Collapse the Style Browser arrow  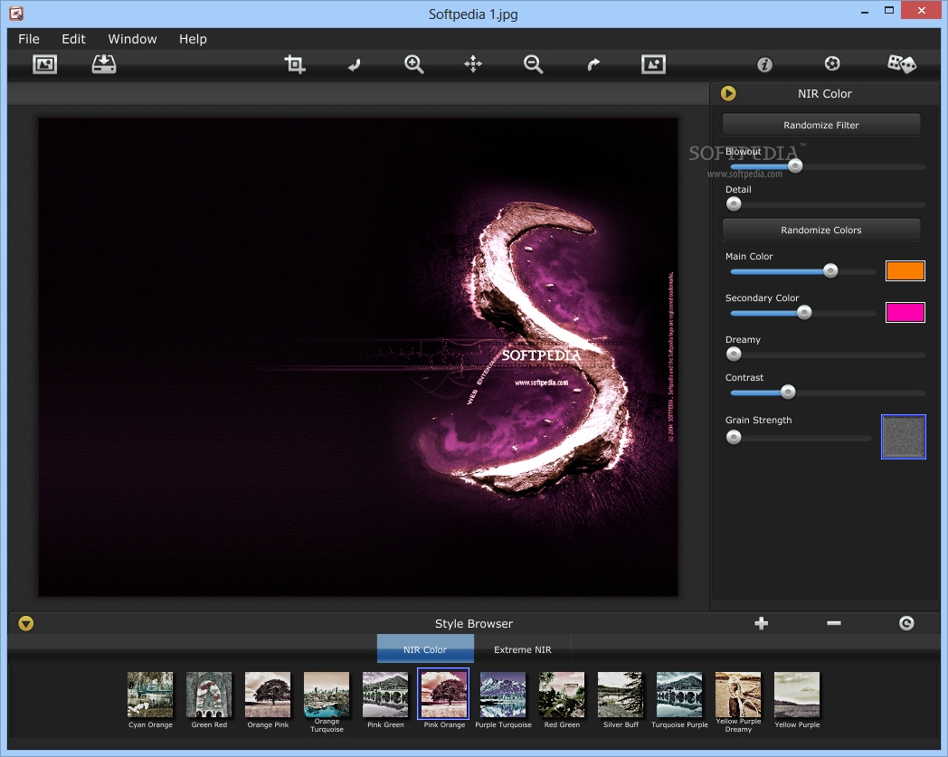pos(26,623)
